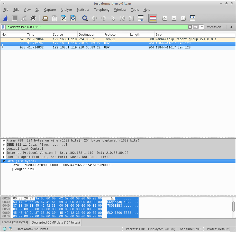Go forward in packet history
Viewport: 236px width, 232px height.
coord(104,18)
